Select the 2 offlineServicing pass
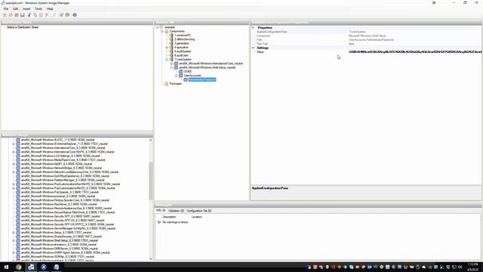This screenshot has width=483, height=272. pos(184,39)
